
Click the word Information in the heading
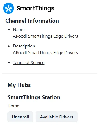pos(43,21)
